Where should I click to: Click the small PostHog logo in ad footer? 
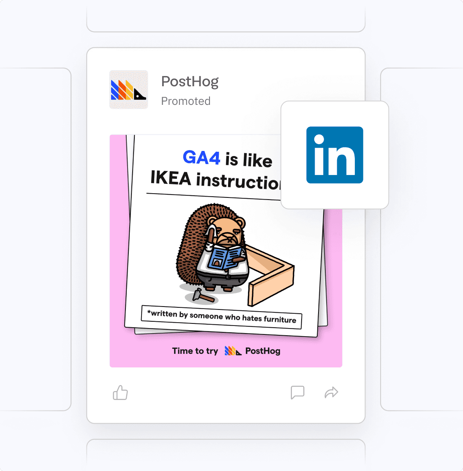tap(233, 351)
